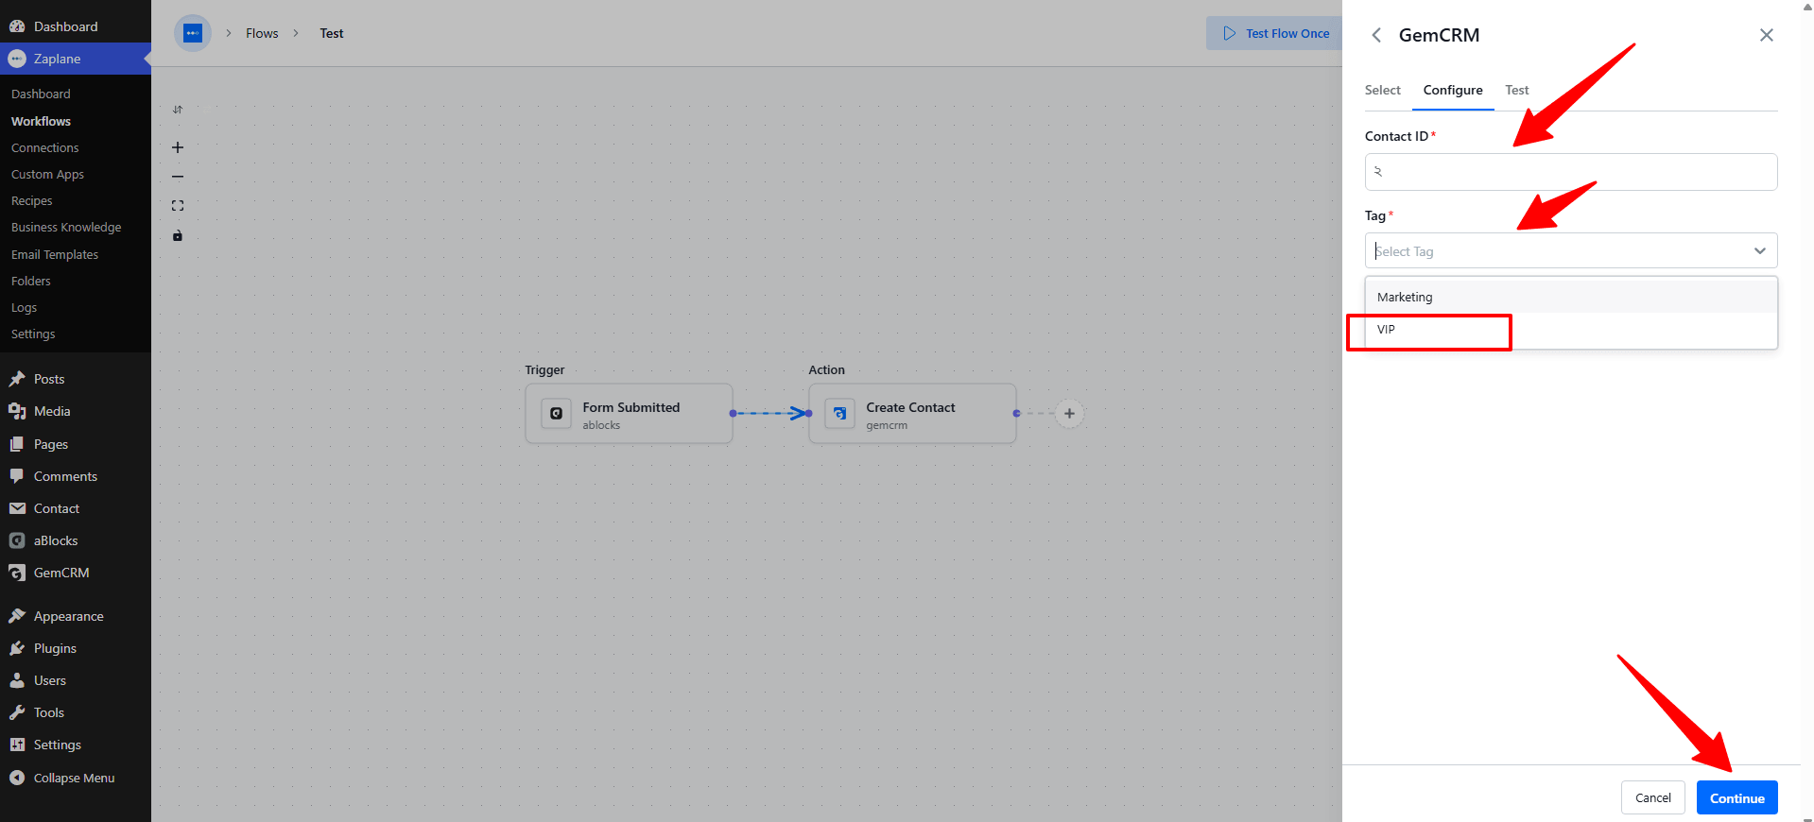Click the Zaplane logo icon in header
Image resolution: width=1814 pixels, height=822 pixels.
193,33
